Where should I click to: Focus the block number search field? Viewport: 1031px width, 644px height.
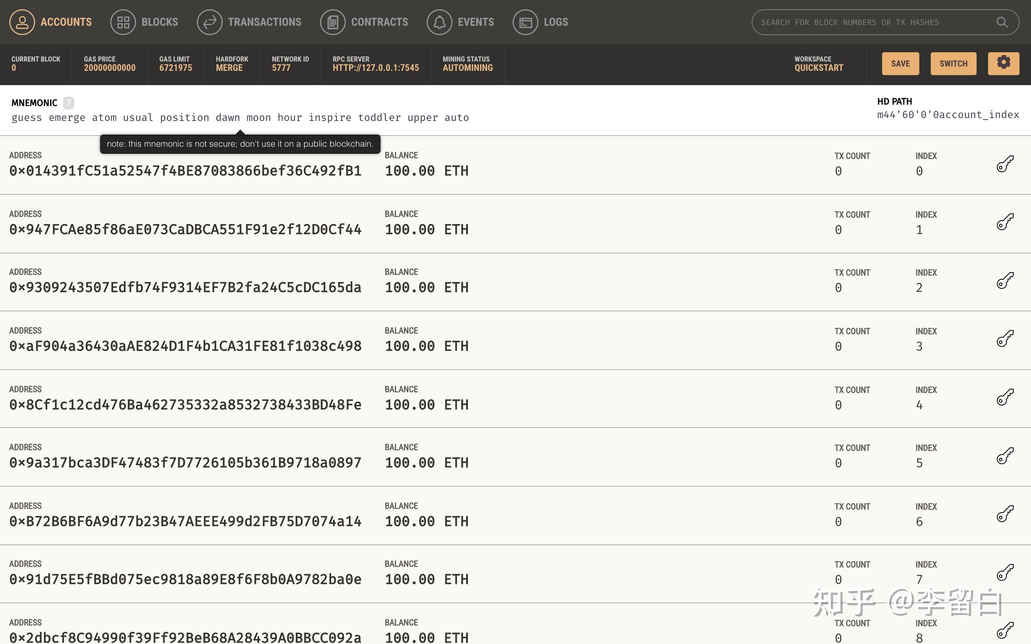point(873,22)
